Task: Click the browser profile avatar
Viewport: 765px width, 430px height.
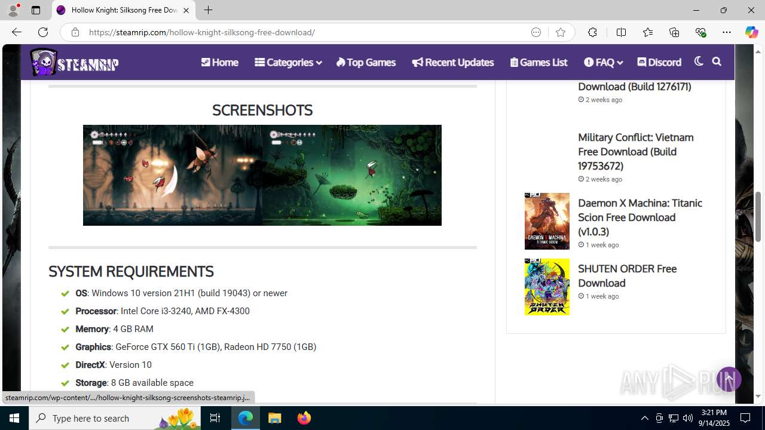Action: pyautogui.click(x=13, y=10)
